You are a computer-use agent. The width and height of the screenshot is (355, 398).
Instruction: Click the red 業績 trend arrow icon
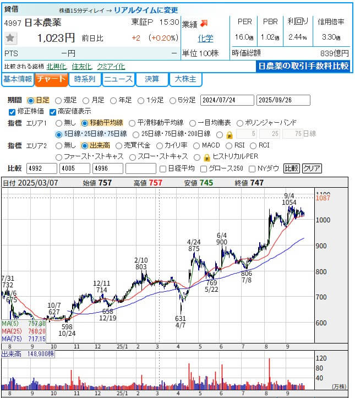click(204, 23)
